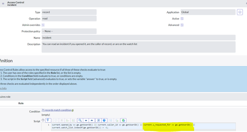Screen dimensions: 247x132
Task: Click the current.caller_id script expression
Action: (x=118, y=125)
